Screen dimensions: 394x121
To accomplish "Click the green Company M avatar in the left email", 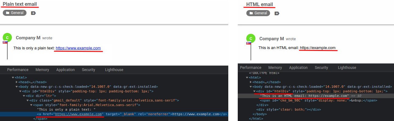I will pyautogui.click(x=7, y=38).
